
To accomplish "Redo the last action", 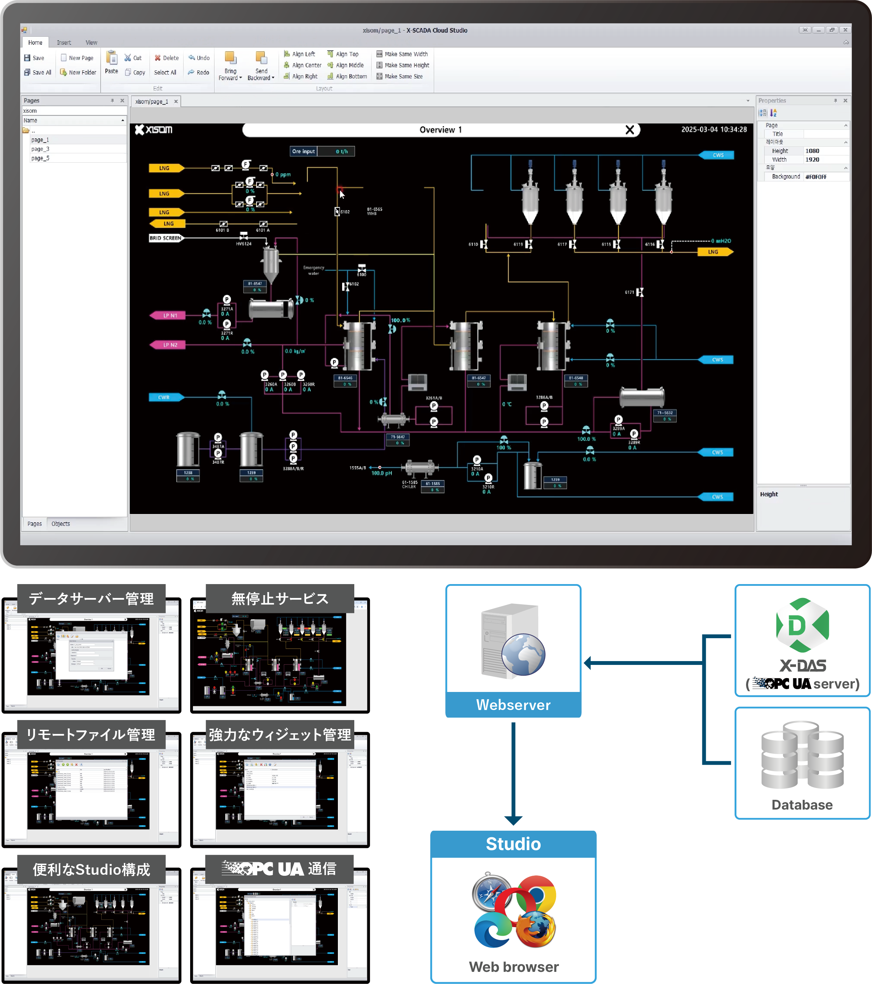I will [198, 72].
